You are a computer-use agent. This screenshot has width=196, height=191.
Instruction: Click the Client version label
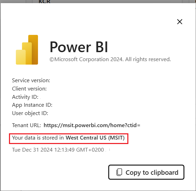(29, 89)
